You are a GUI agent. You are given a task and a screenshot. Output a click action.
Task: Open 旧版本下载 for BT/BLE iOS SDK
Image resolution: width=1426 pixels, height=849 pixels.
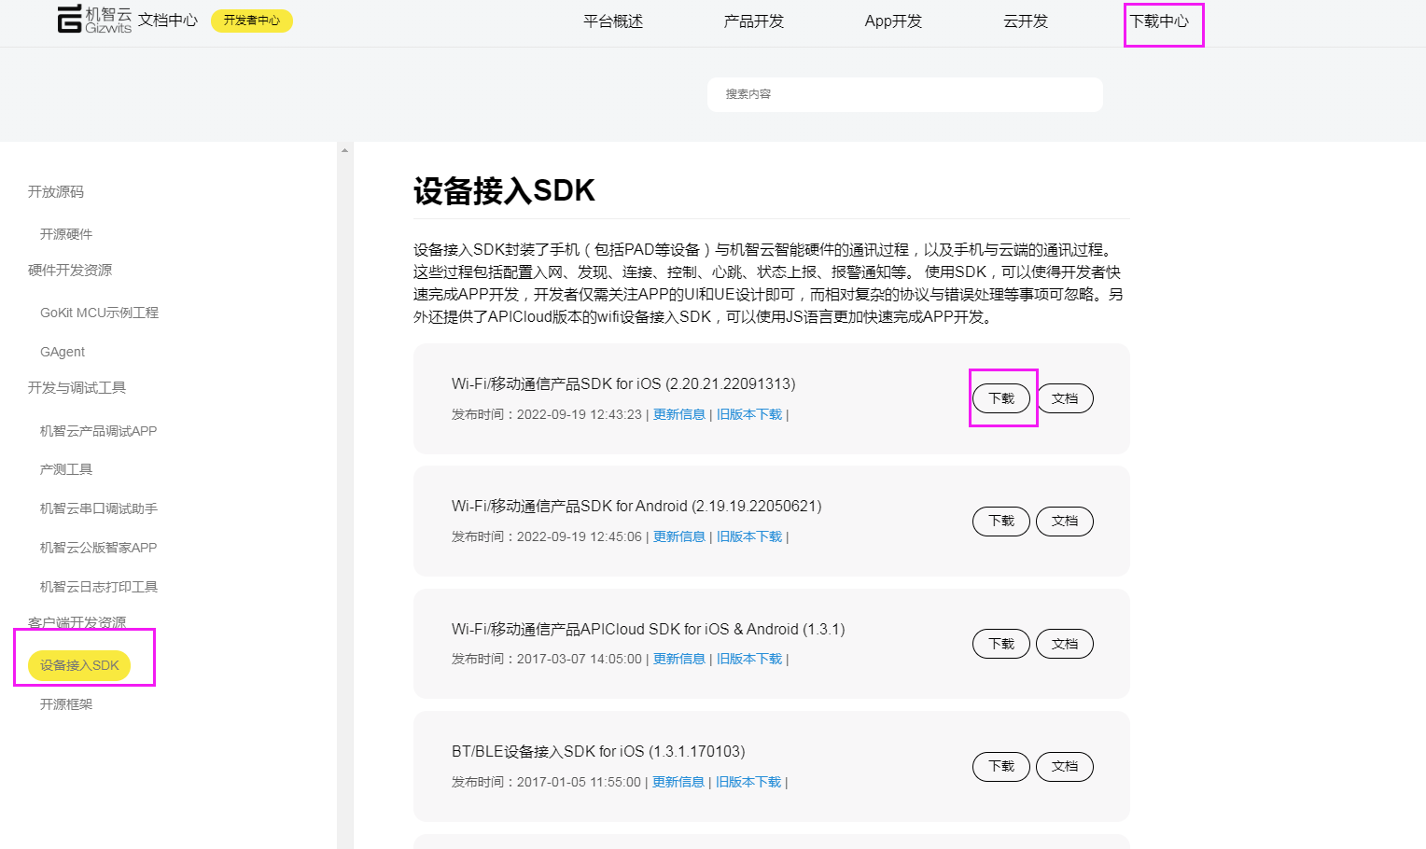[748, 782]
